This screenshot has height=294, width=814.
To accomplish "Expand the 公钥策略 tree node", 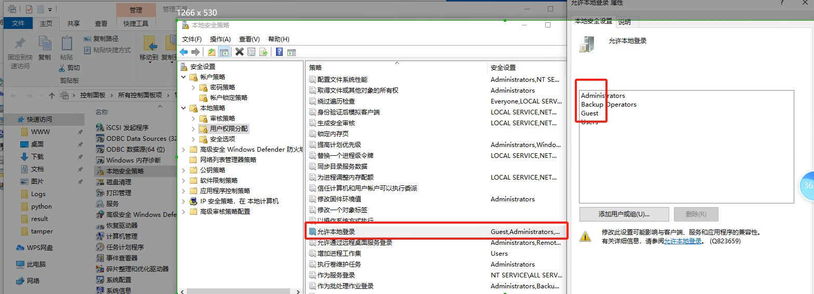I will point(184,170).
